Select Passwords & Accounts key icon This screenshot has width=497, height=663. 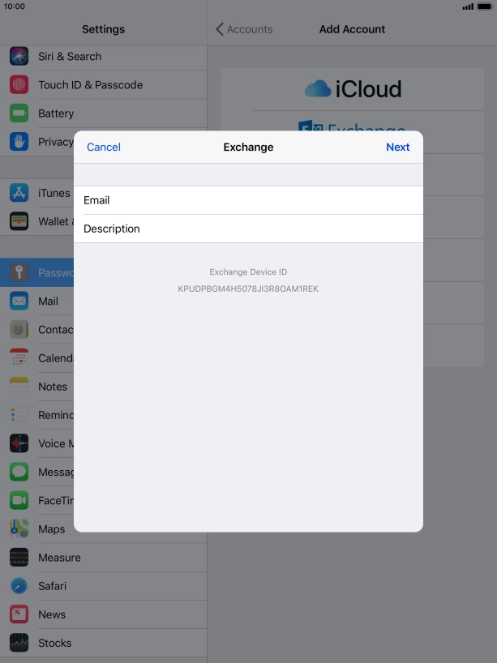19,272
